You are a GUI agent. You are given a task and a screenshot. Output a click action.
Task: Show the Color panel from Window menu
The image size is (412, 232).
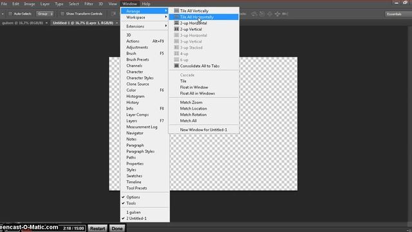point(145,90)
